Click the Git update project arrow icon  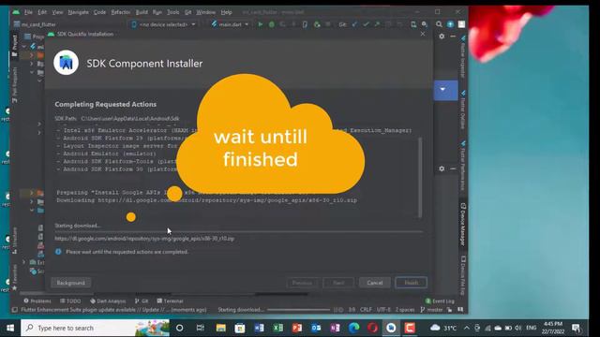[354, 24]
